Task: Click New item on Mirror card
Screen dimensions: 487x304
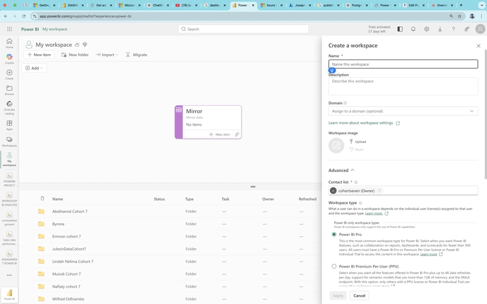Action: click(219, 134)
